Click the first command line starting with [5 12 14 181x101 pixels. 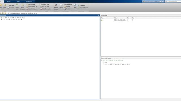coord(14,18)
